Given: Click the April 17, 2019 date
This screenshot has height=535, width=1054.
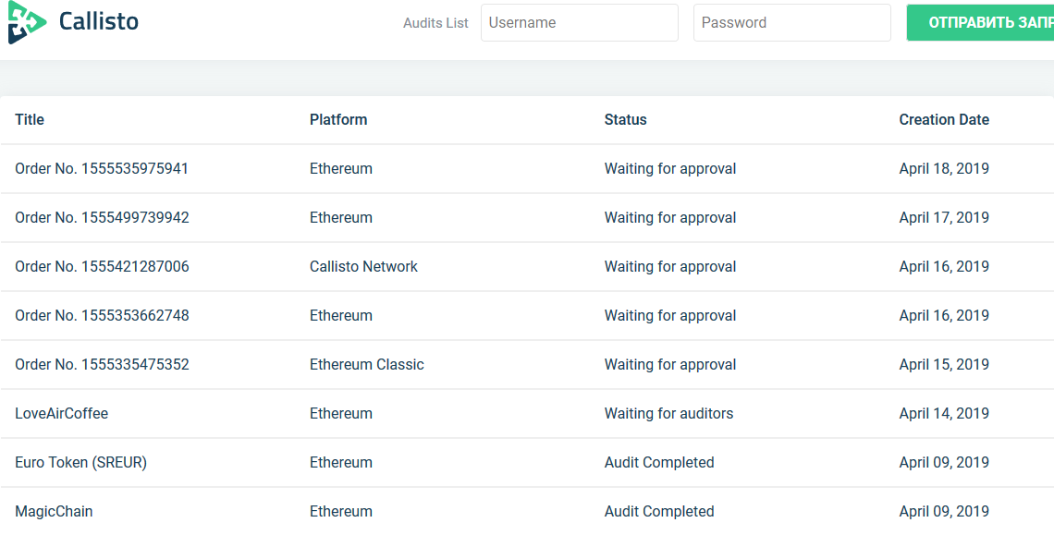Looking at the screenshot, I should click(944, 218).
